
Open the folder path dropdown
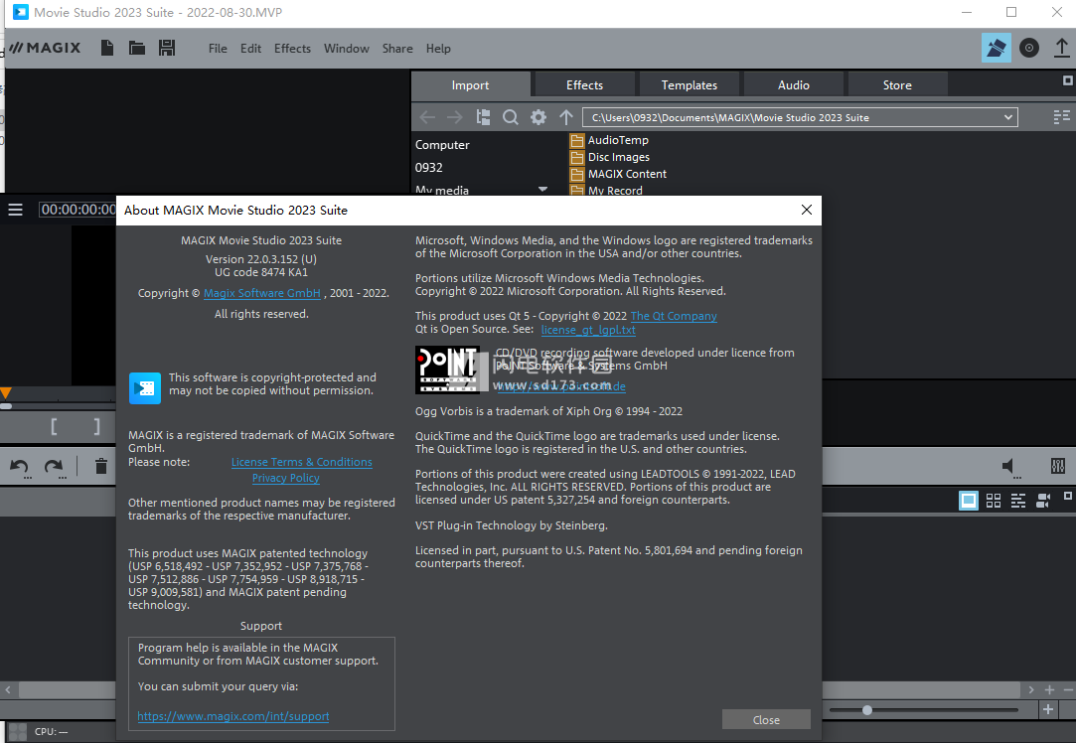pos(1008,117)
